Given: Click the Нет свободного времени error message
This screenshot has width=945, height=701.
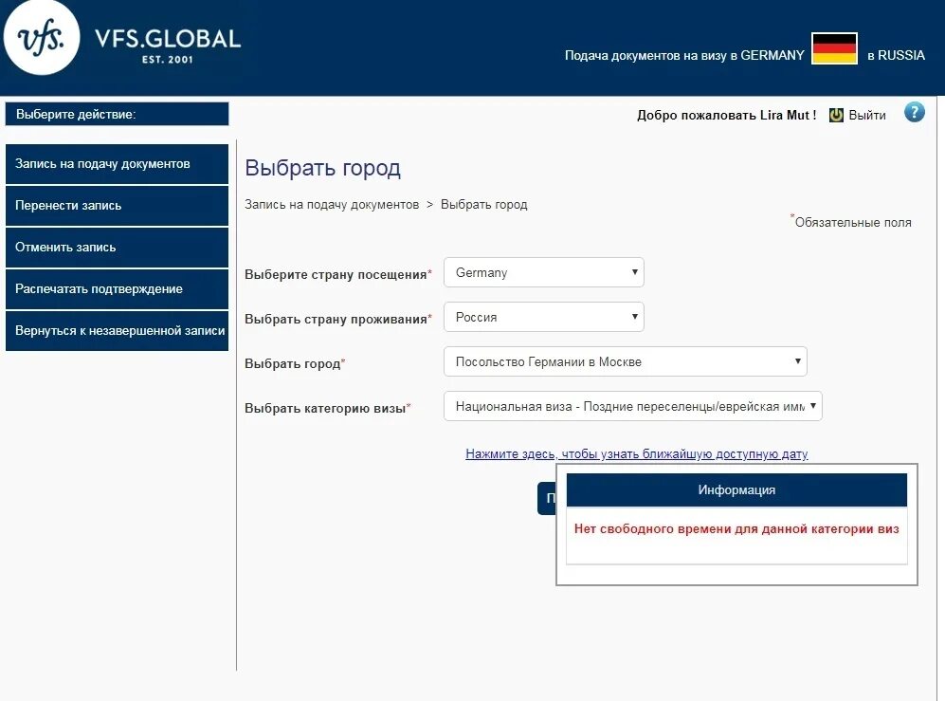Looking at the screenshot, I should 736,529.
